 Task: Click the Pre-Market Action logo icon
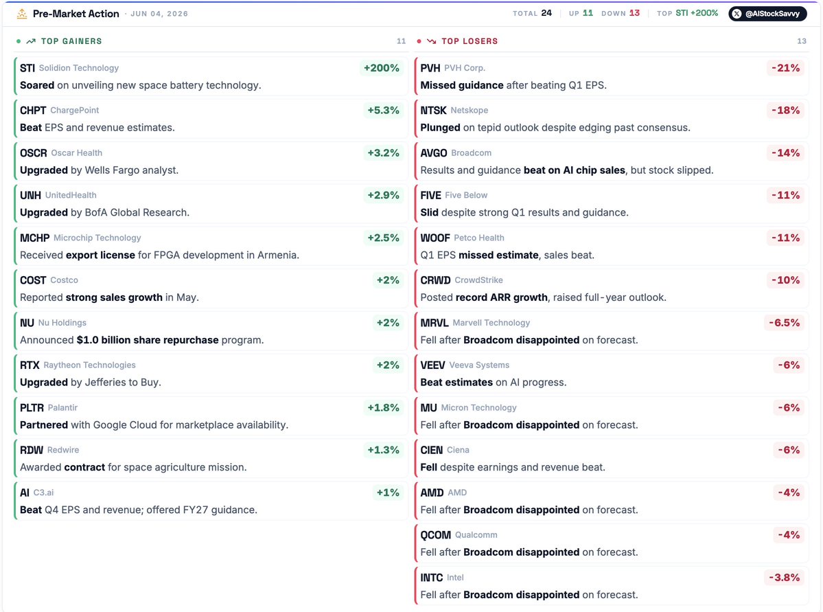click(21, 14)
